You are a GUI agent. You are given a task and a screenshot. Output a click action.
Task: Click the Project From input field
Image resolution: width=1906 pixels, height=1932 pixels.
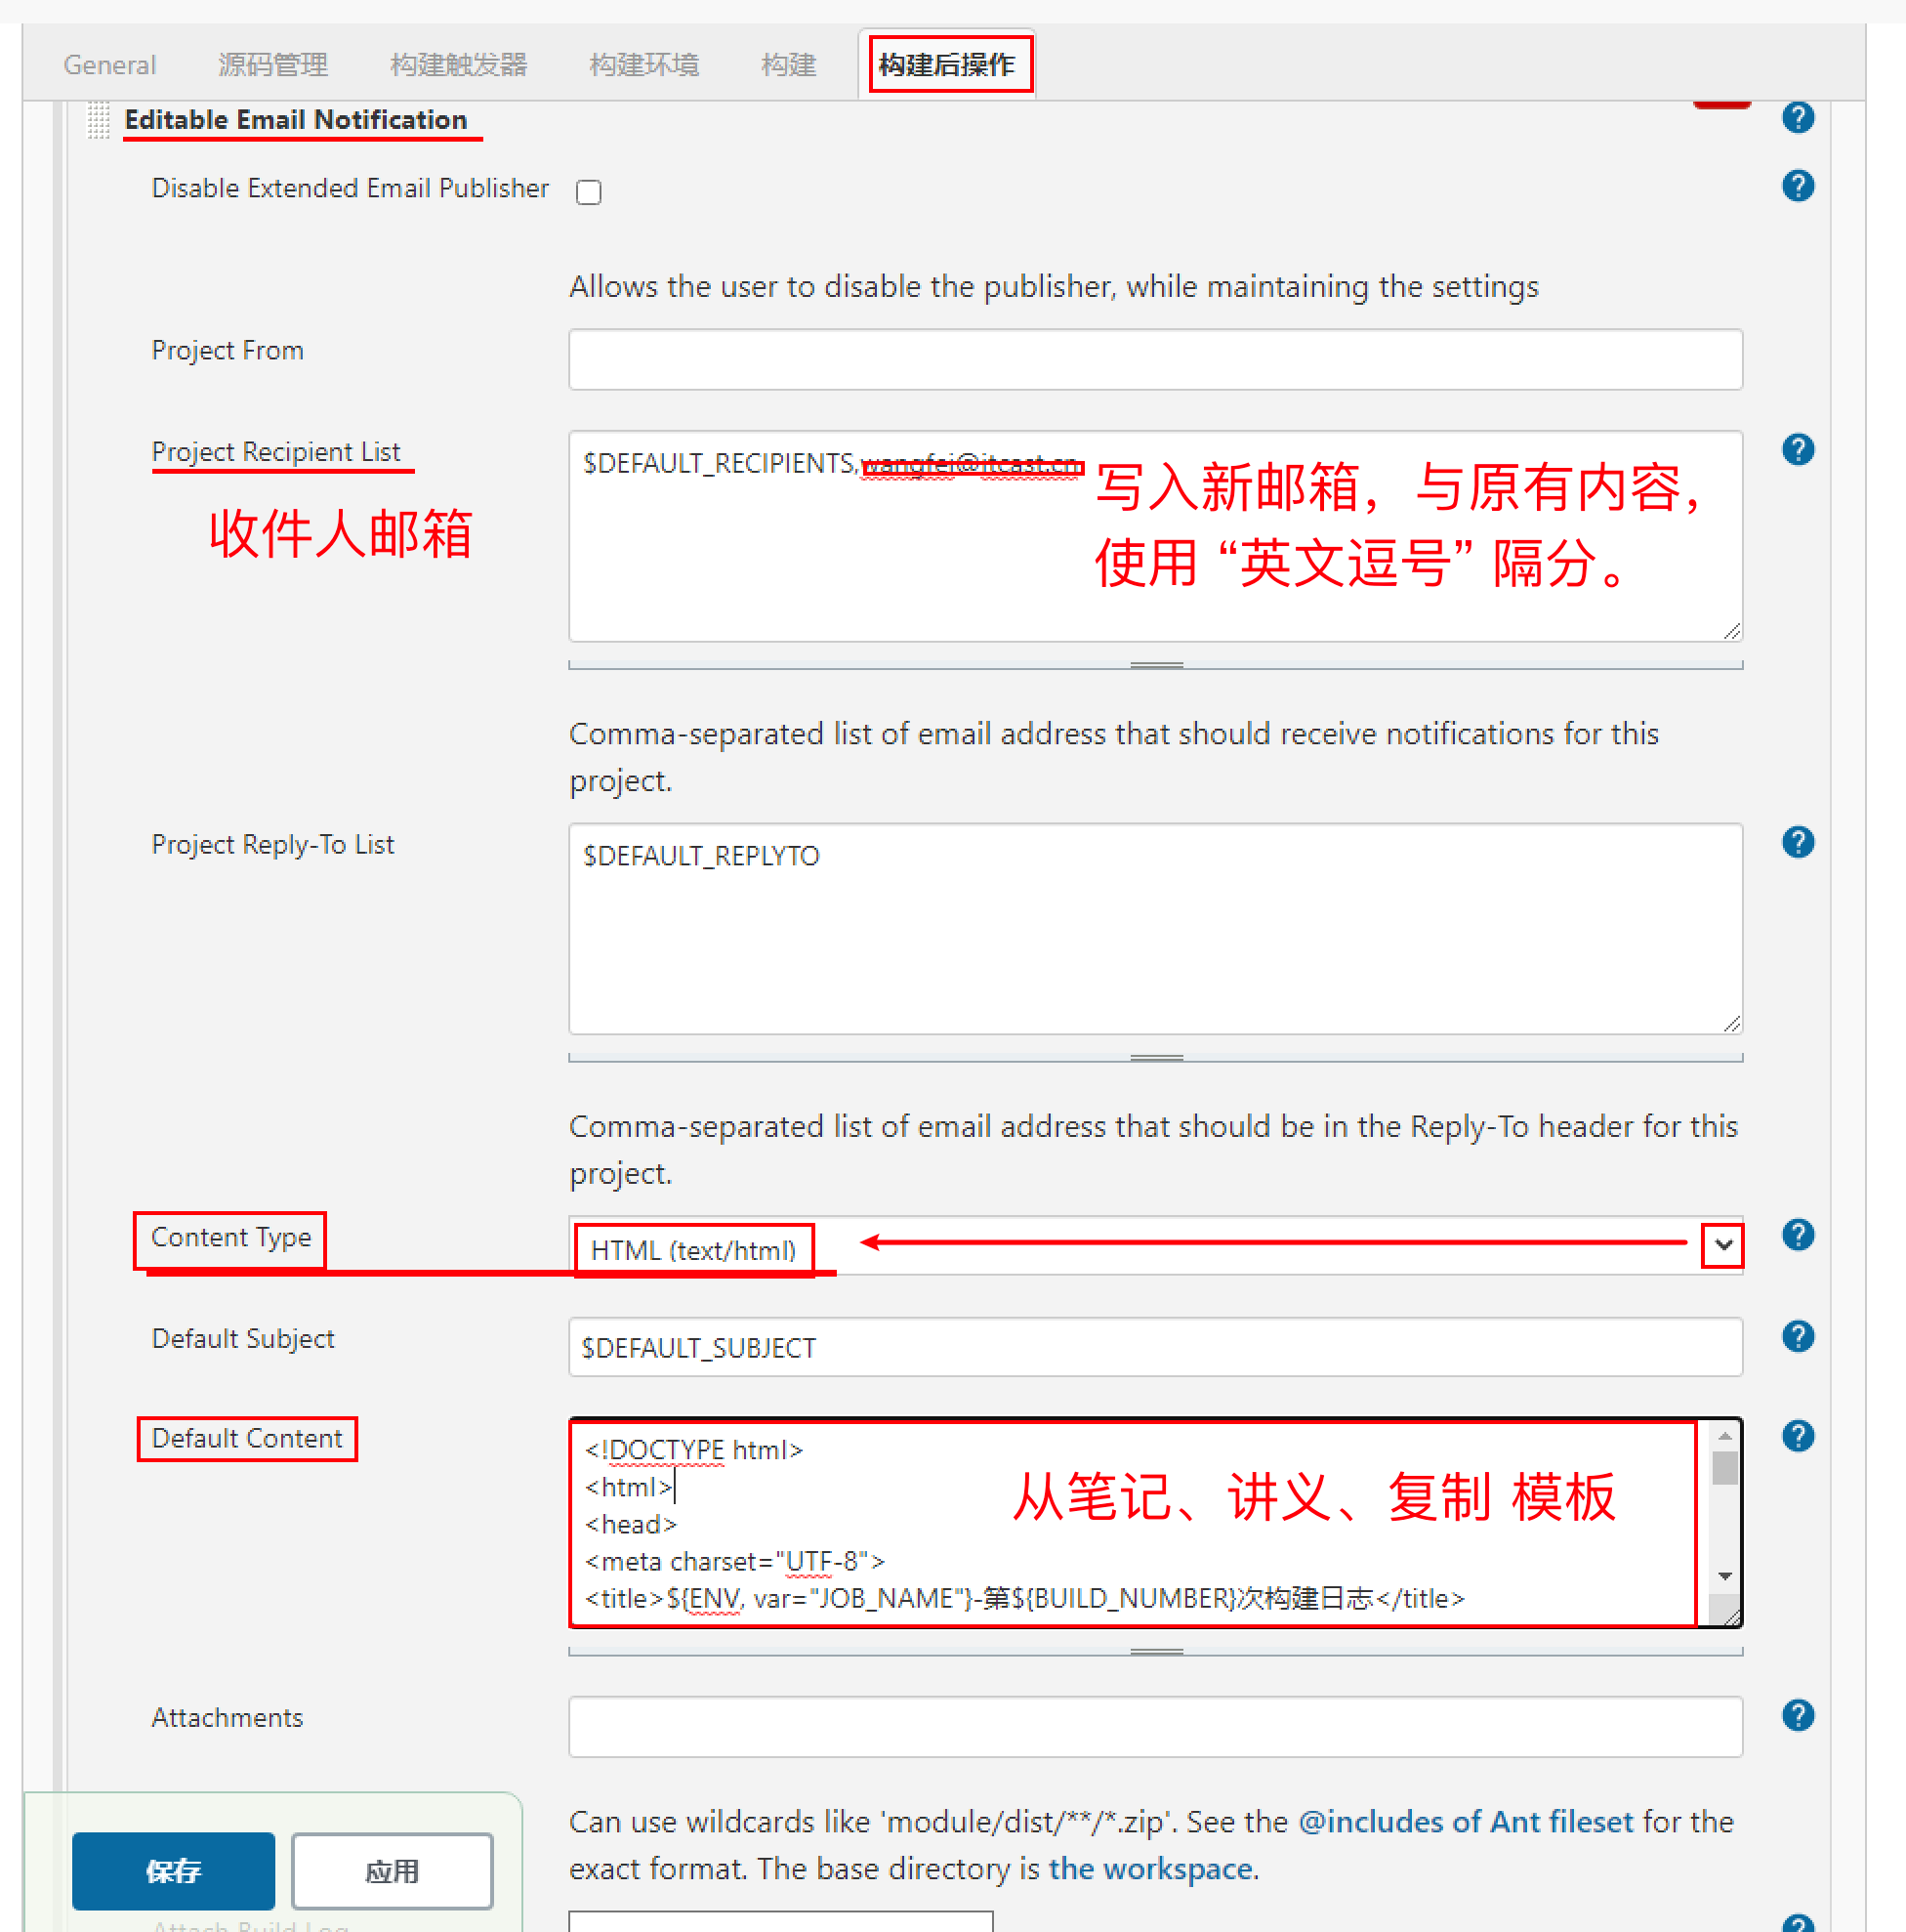click(1154, 359)
